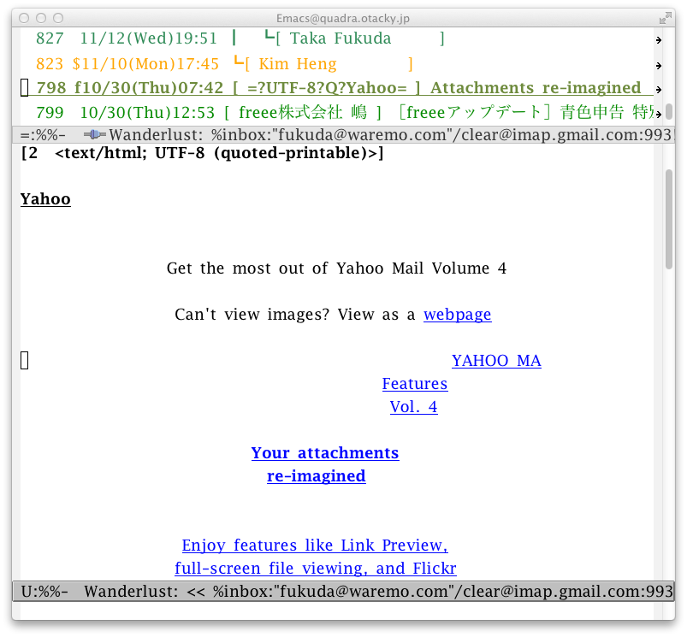Click the "Features" link
This screenshot has height=637, width=687.
[415, 384]
